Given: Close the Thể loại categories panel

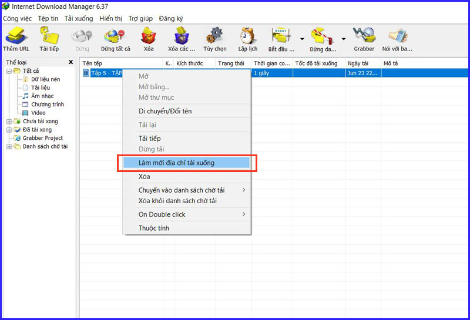Looking at the screenshot, I should (70, 62).
